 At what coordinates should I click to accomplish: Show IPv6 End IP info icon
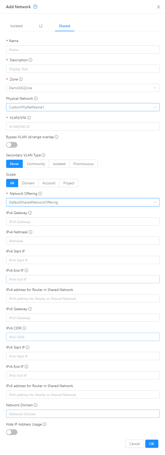tap(26, 367)
